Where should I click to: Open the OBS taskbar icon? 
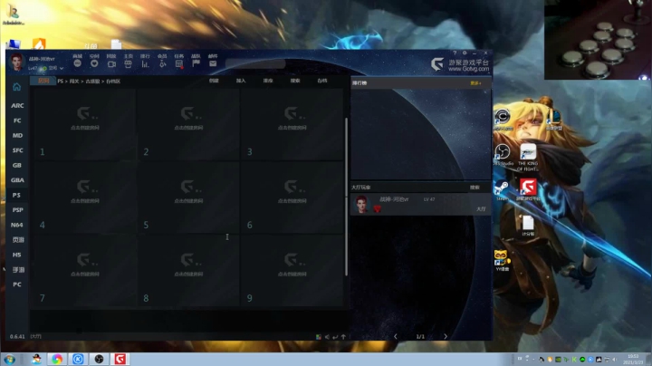[x=99, y=359]
